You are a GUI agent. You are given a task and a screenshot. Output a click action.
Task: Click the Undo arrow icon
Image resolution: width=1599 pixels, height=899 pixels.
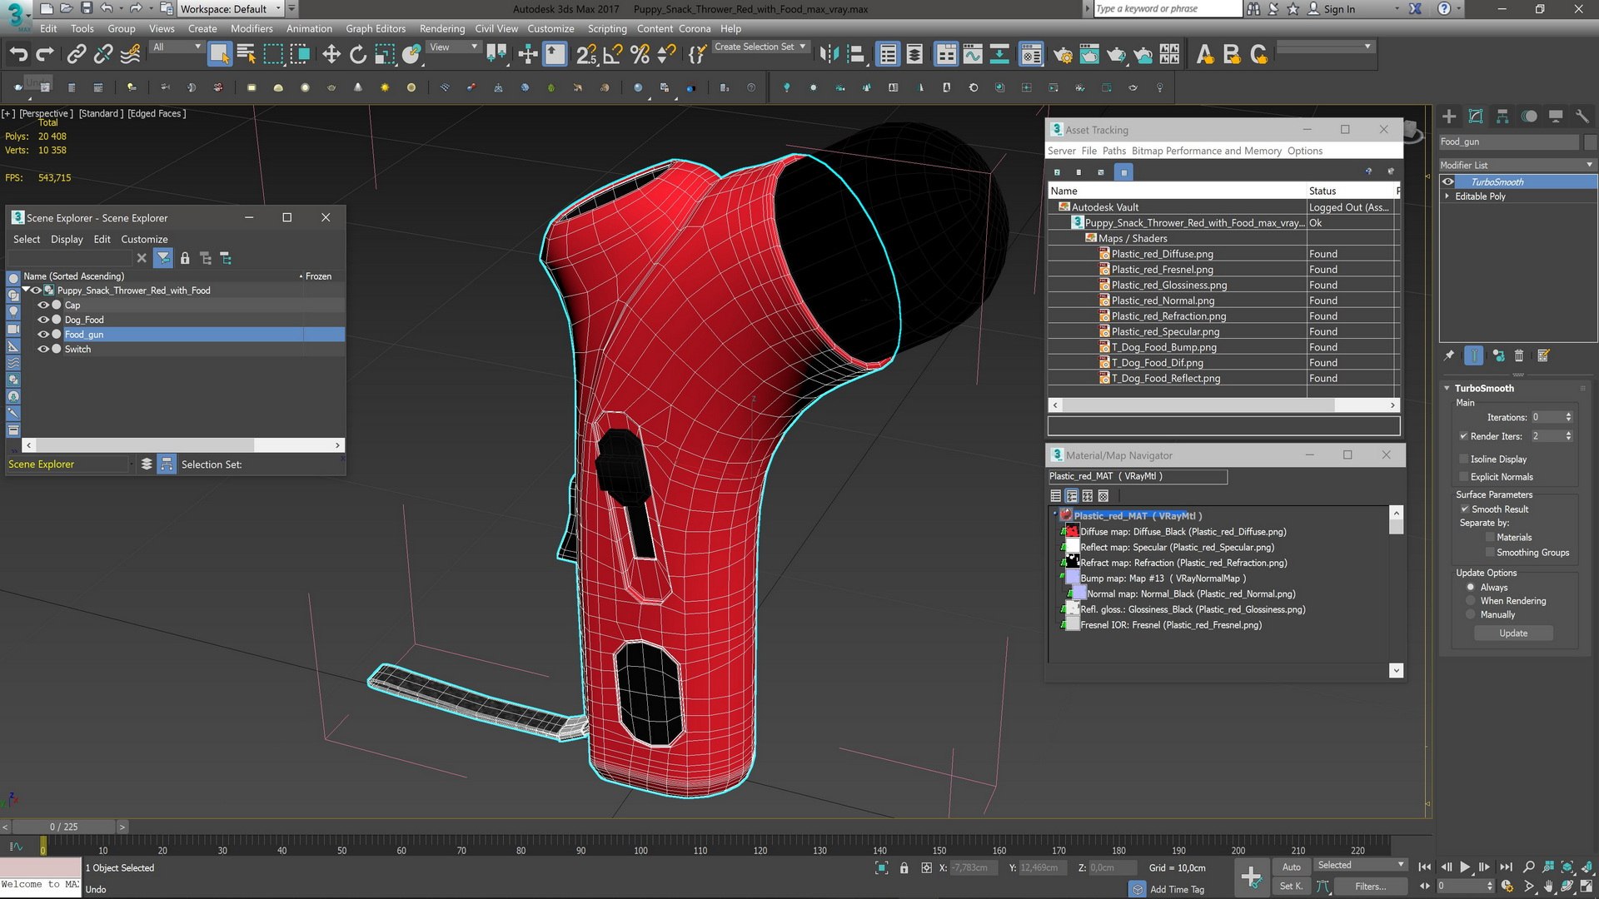[18, 55]
